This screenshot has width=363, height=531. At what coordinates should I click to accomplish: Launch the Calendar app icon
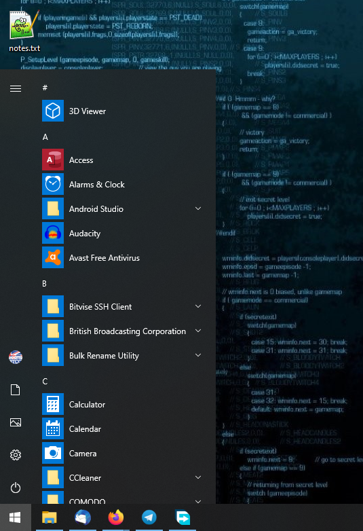53,428
